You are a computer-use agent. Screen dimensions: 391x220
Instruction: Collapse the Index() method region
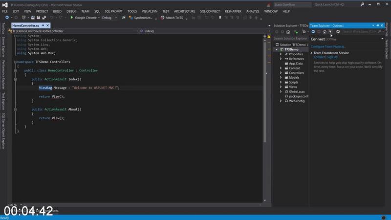click(15, 79)
